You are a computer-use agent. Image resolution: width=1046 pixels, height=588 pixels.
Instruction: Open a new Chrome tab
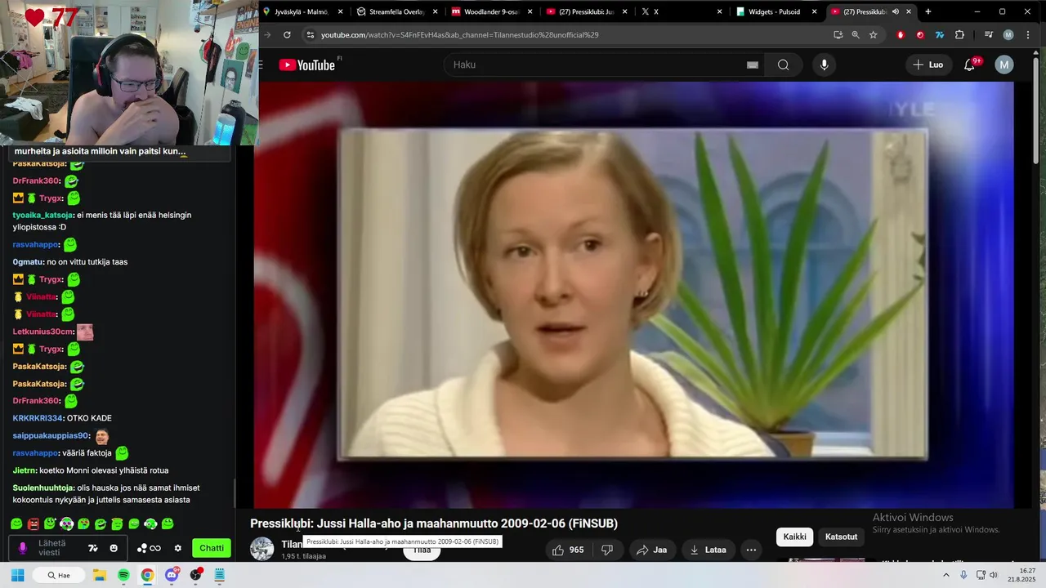928,11
